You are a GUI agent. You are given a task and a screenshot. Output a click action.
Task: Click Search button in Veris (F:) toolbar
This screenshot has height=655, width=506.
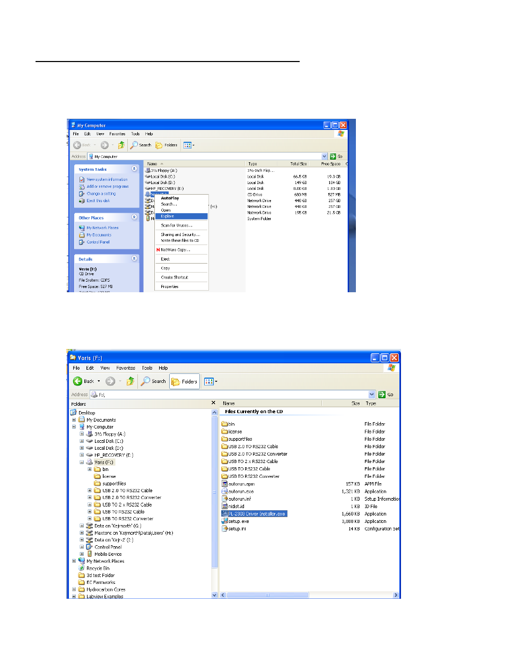click(x=153, y=381)
